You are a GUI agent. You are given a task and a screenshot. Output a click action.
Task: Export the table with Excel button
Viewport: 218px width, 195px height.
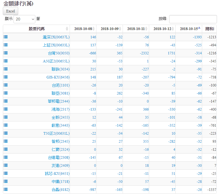coord(11,11)
